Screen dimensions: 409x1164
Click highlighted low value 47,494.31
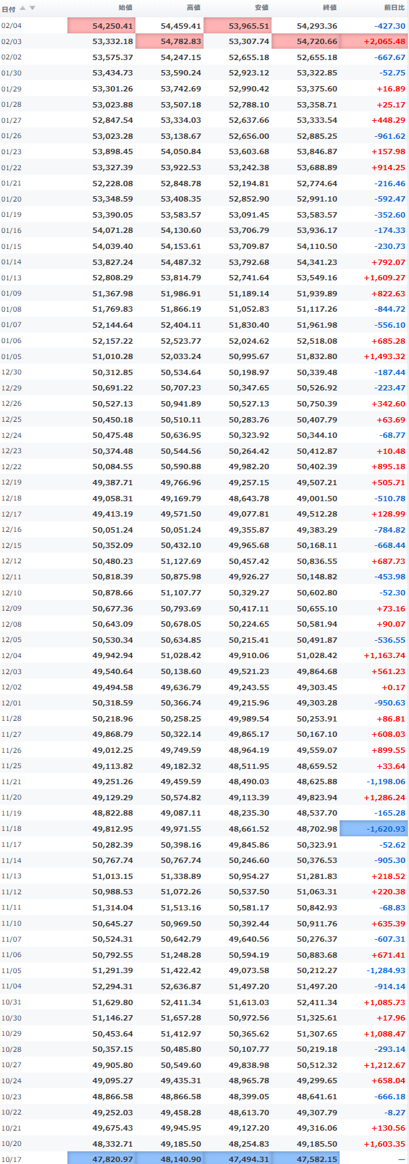click(x=238, y=1158)
